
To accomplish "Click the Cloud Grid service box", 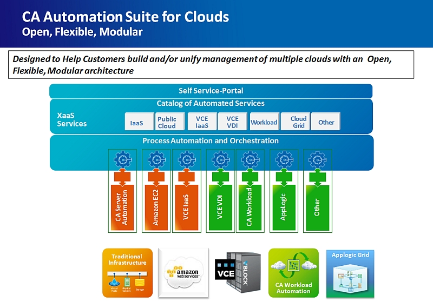I will coord(295,121).
